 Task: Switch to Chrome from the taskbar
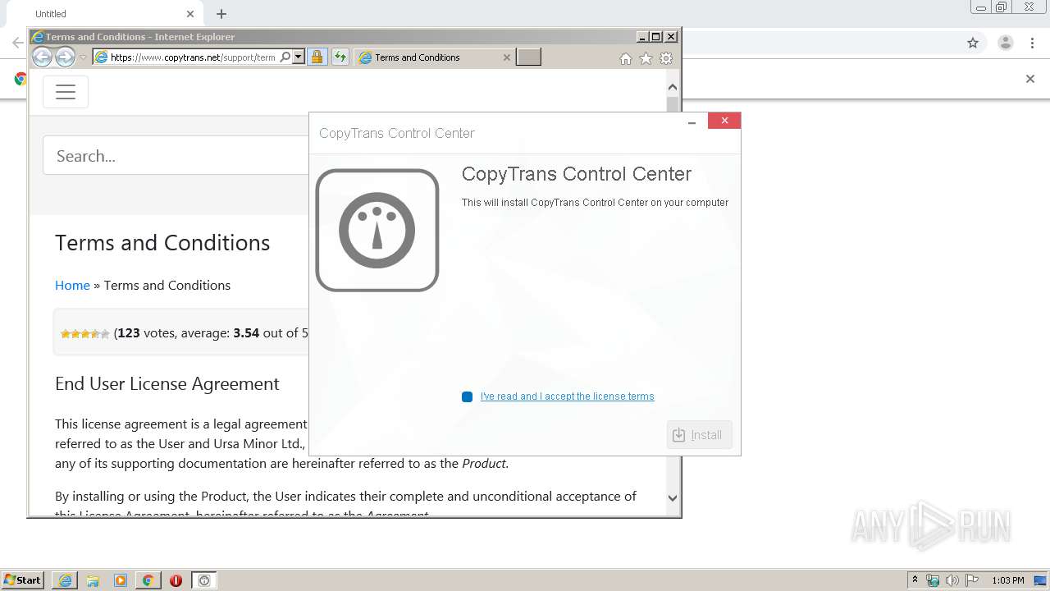coord(148,580)
